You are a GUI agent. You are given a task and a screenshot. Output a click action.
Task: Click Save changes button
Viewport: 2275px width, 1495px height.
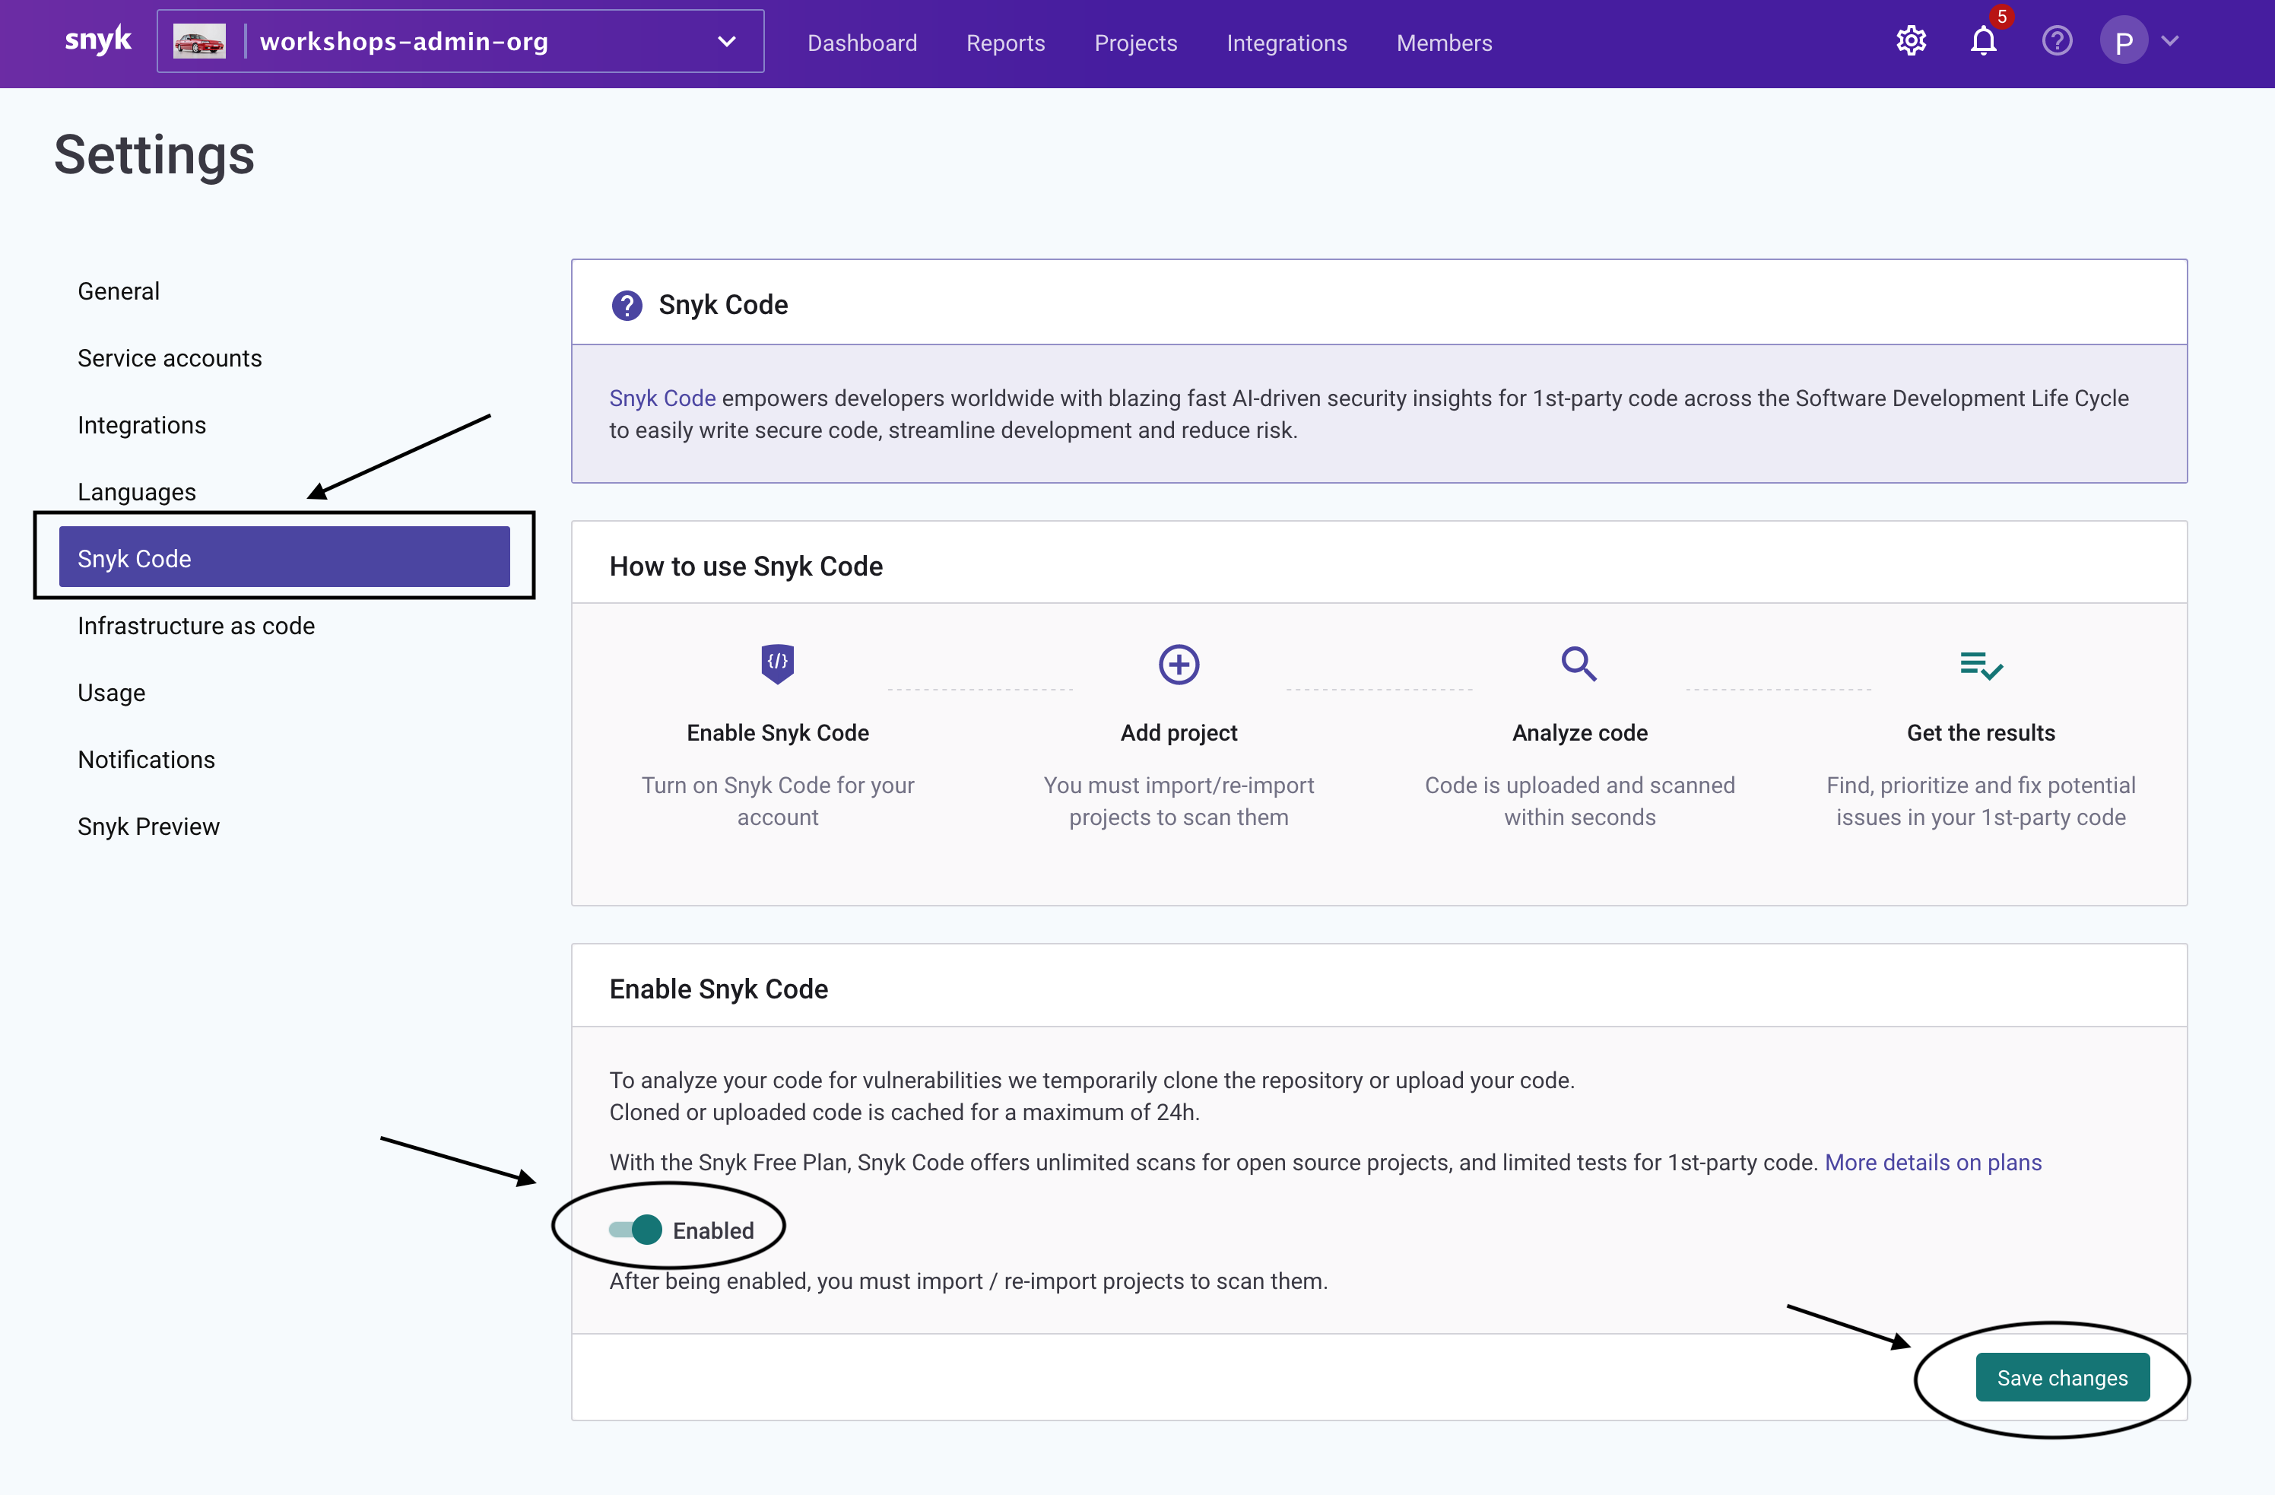point(2062,1377)
